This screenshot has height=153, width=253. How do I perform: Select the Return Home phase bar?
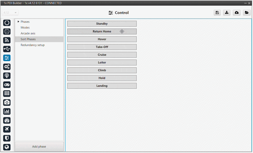point(102,31)
